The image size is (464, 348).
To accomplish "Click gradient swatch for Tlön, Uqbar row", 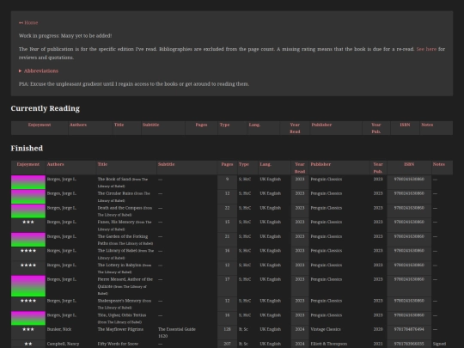I will tap(28, 318).
